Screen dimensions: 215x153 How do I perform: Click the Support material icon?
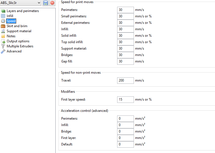point(3,31)
